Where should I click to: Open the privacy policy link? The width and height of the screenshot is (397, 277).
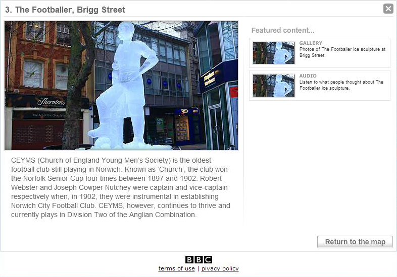[x=220, y=268]
